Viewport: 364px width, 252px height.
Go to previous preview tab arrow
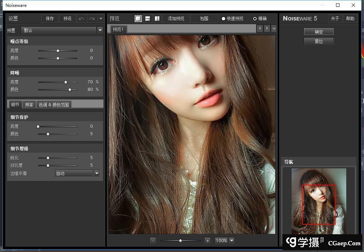pyautogui.click(x=260, y=28)
